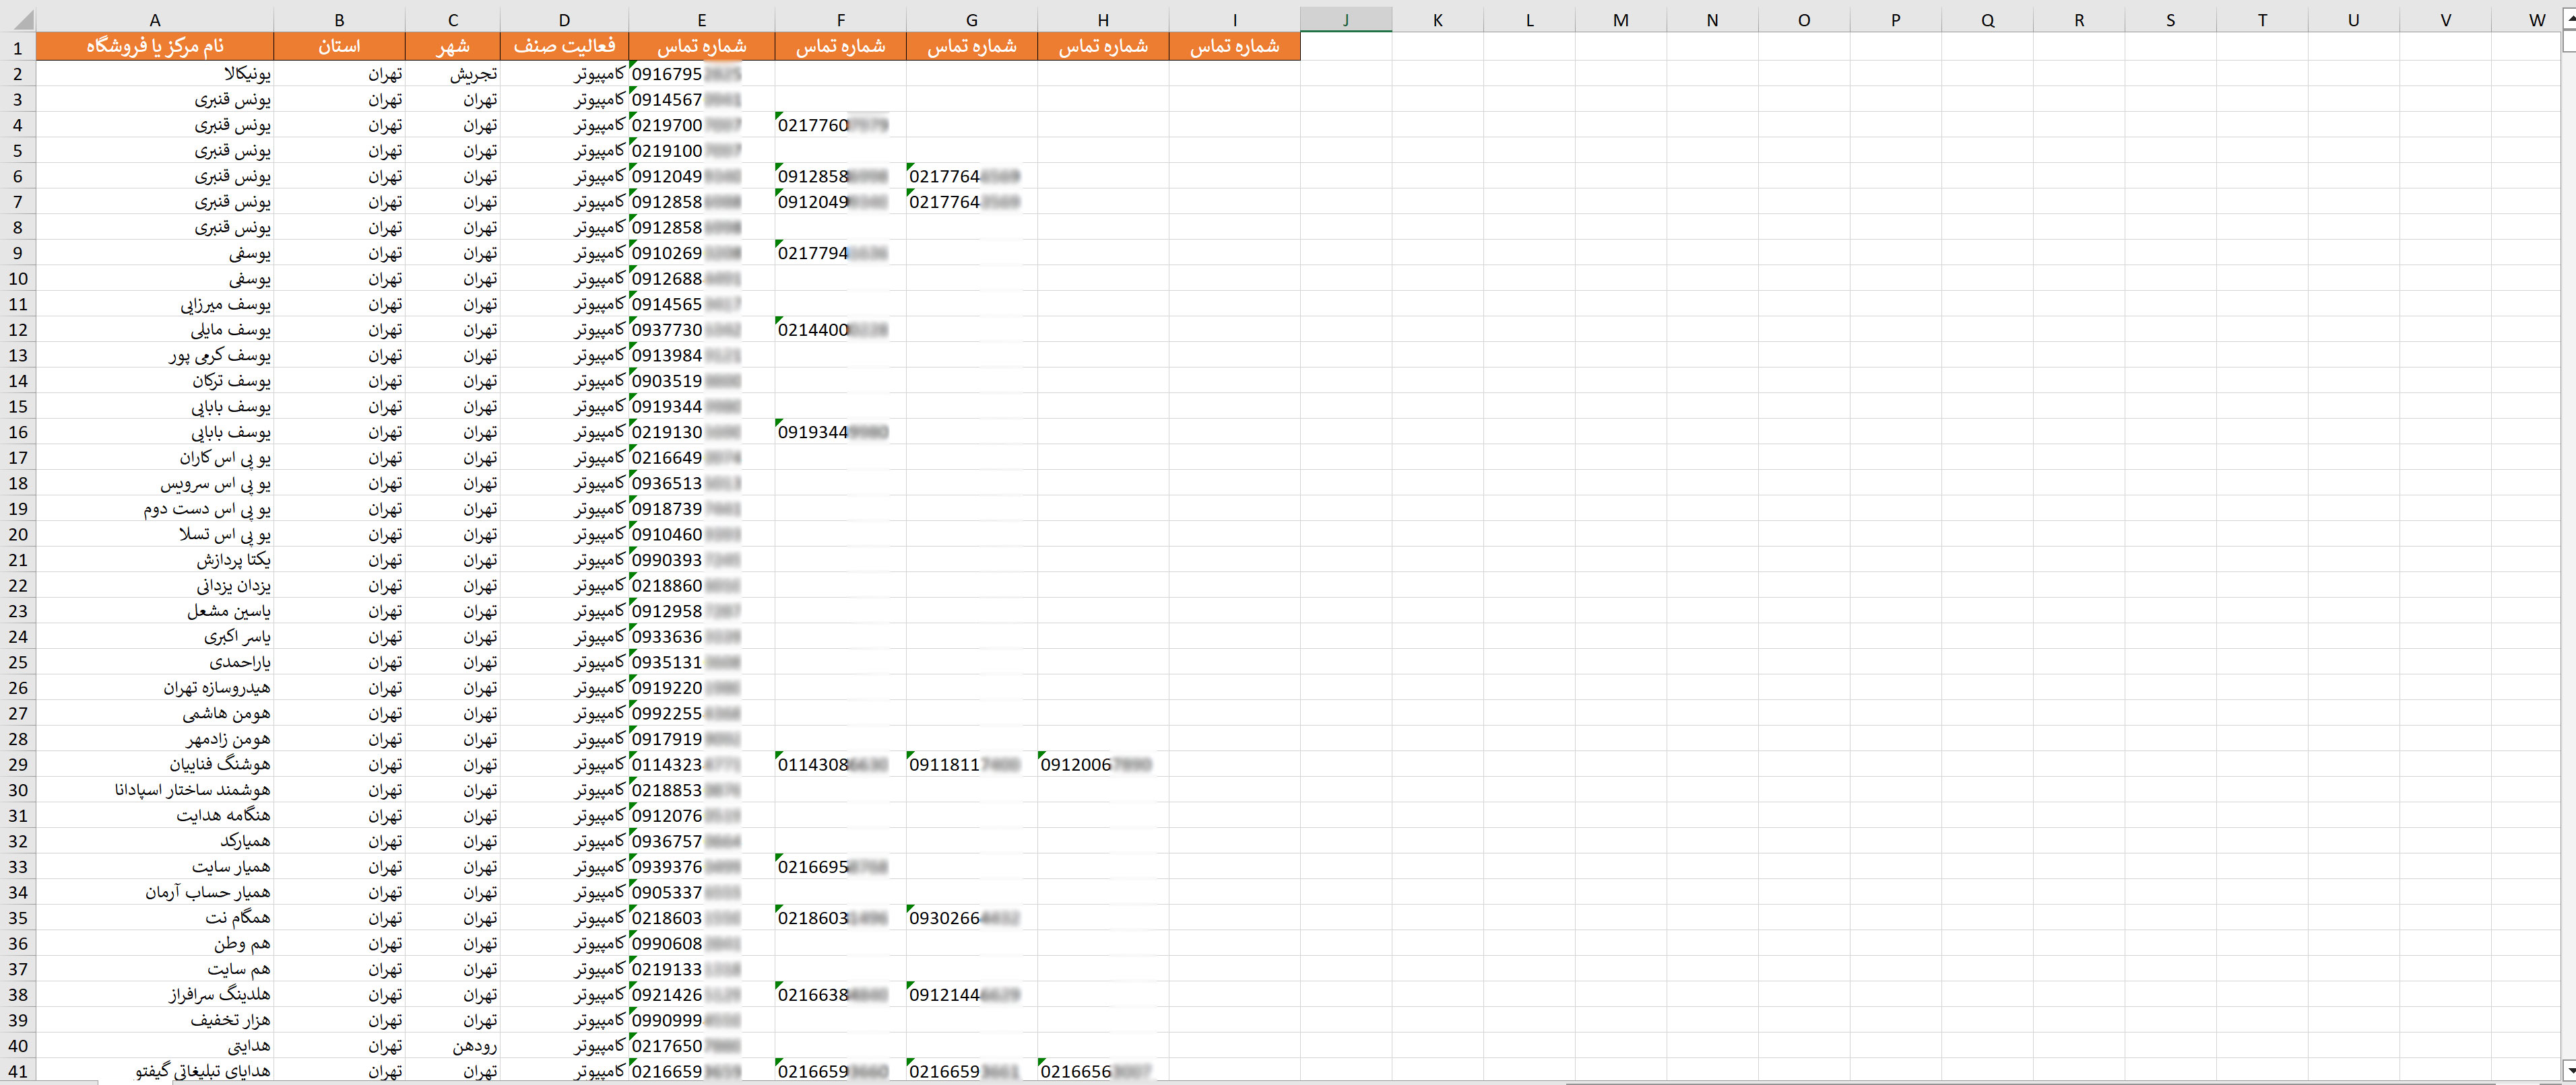Select row 41 header
This screenshot has width=2576, height=1085.
pyautogui.click(x=18, y=1071)
